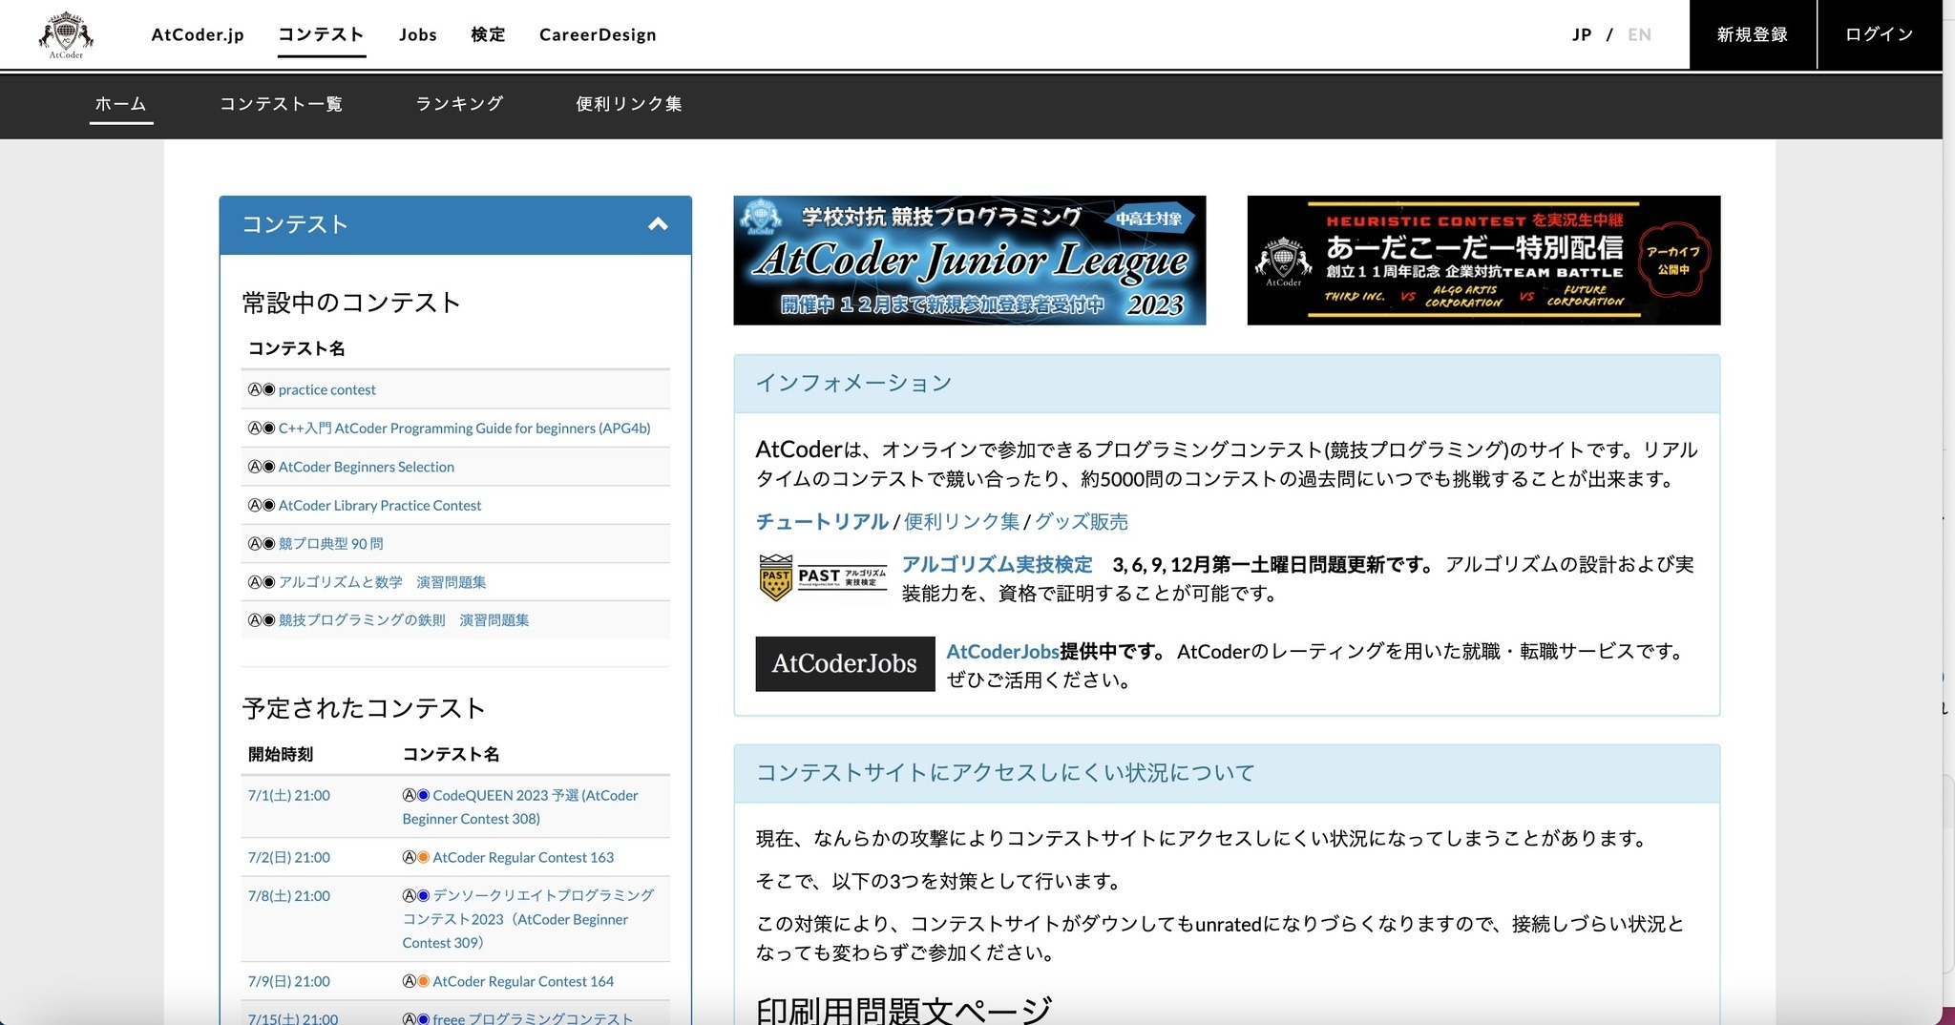Viewport: 1955px width, 1025px height.
Task: Open the 競プロ典型 90 問 link
Action: 330,544
